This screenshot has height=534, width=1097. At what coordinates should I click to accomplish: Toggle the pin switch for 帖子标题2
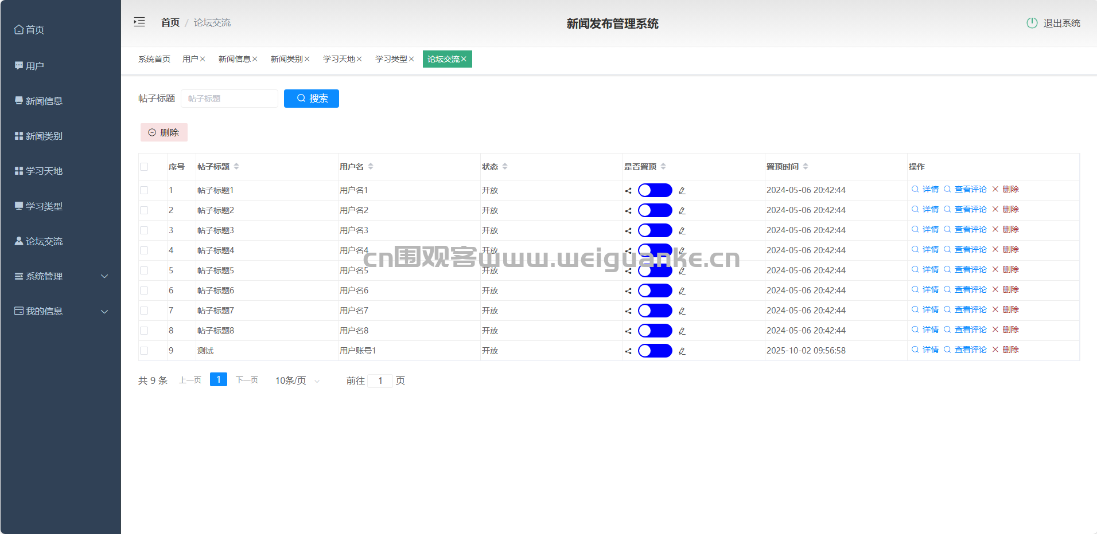pos(655,210)
